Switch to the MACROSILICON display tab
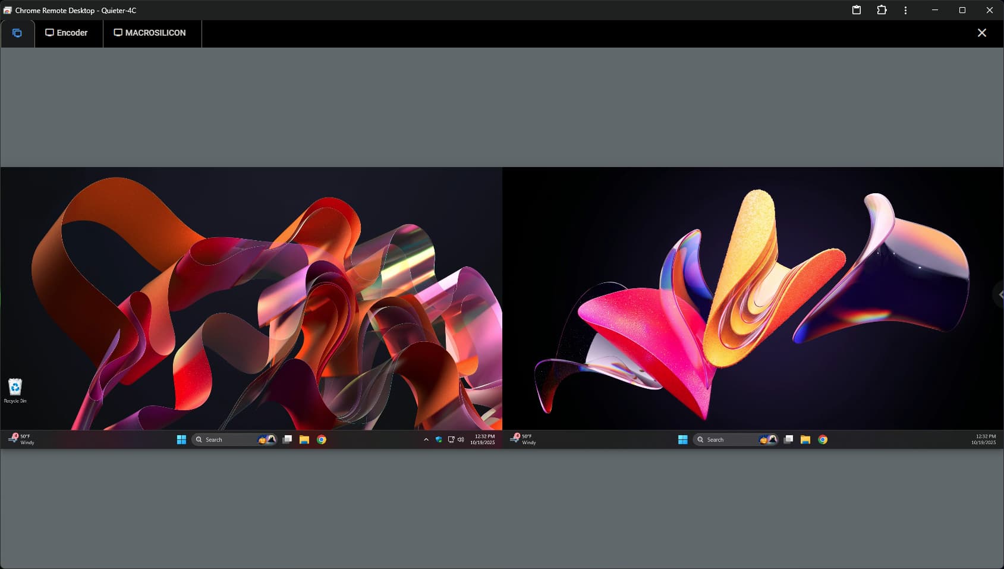 tap(150, 33)
